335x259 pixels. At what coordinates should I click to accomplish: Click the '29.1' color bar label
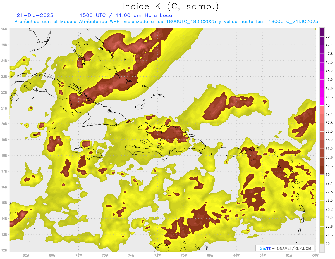click(x=329, y=183)
